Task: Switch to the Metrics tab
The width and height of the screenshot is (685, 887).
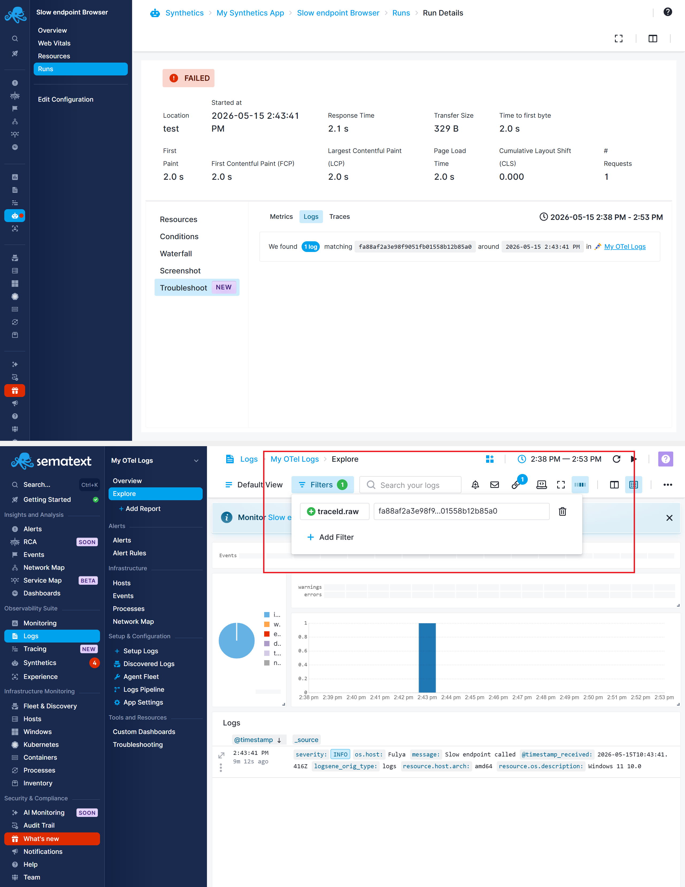Action: tap(281, 216)
